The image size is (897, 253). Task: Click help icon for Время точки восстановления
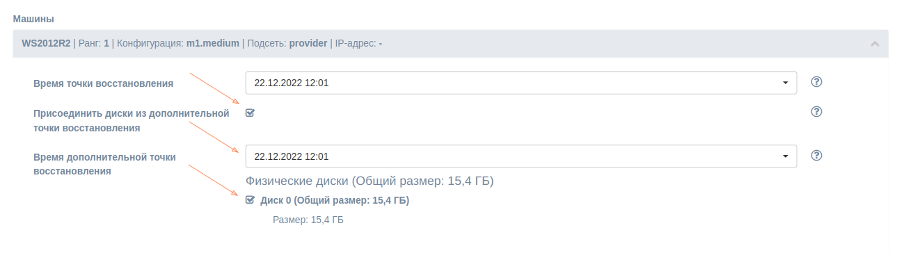(x=817, y=81)
